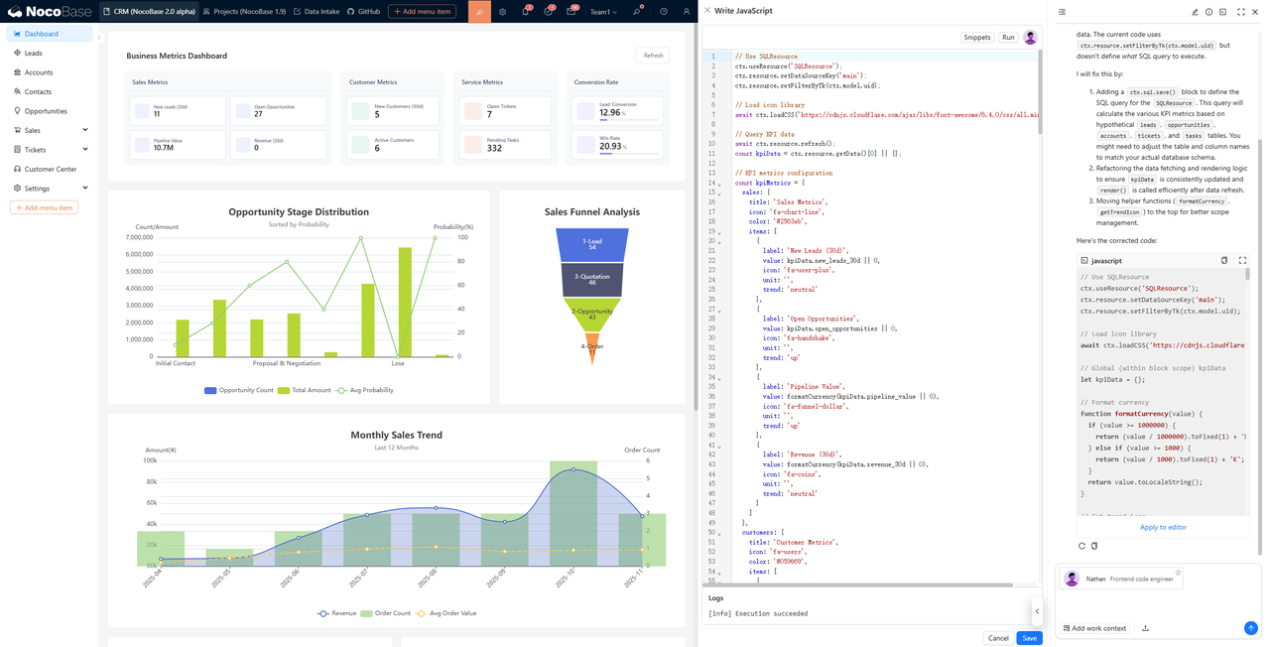Open the help question mark icon
Viewport: 1270px width, 647px height.
664,12
